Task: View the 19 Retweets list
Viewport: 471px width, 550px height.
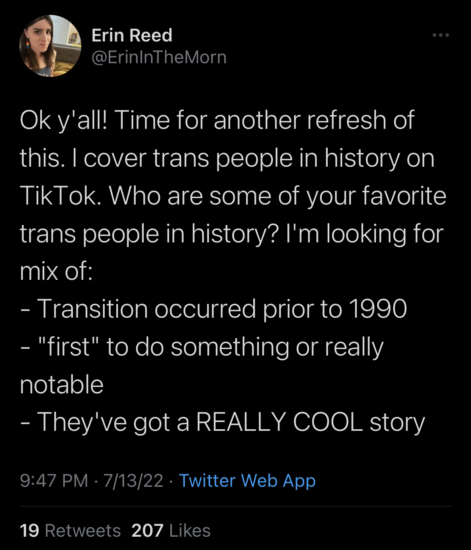Action: pos(70,531)
